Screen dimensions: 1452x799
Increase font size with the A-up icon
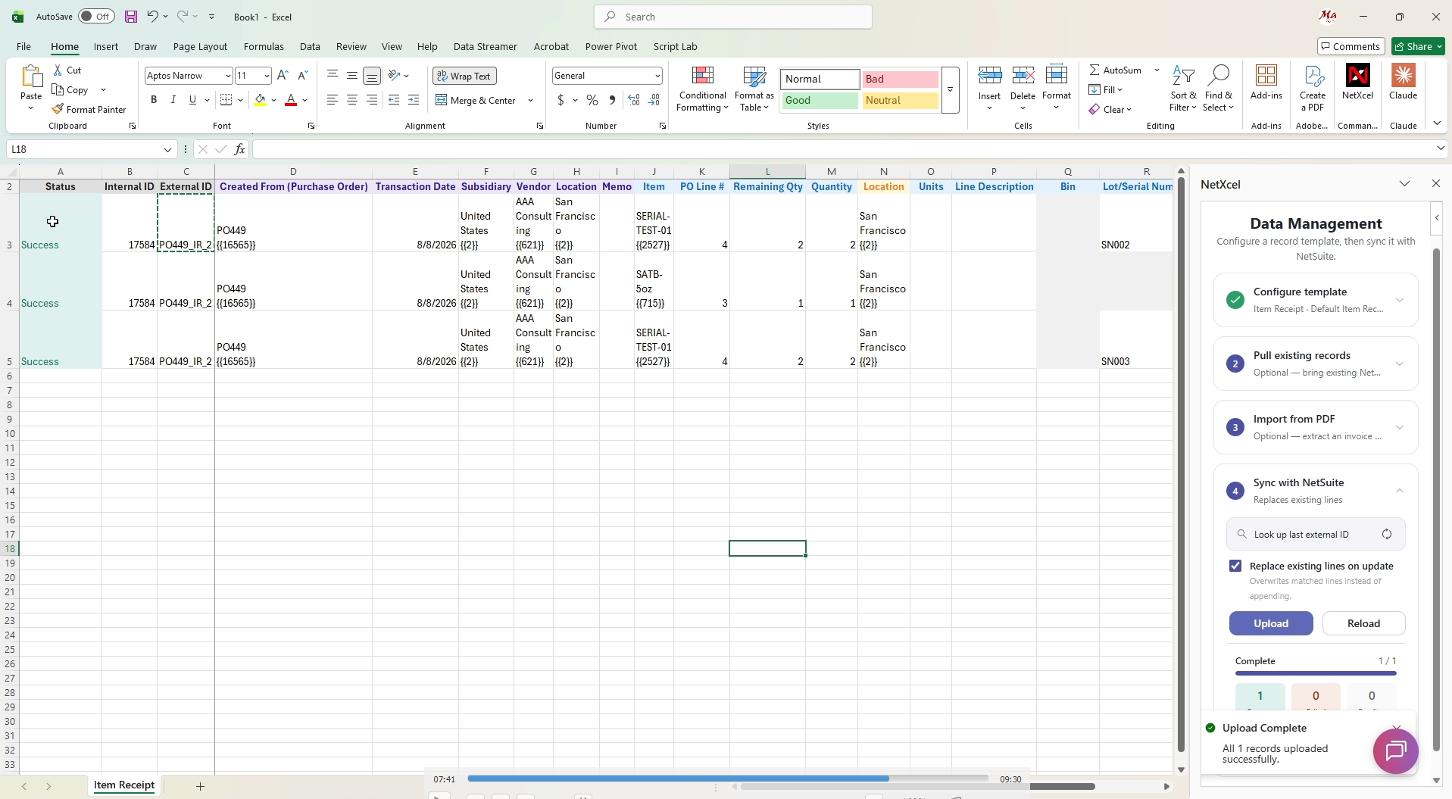coord(283,76)
